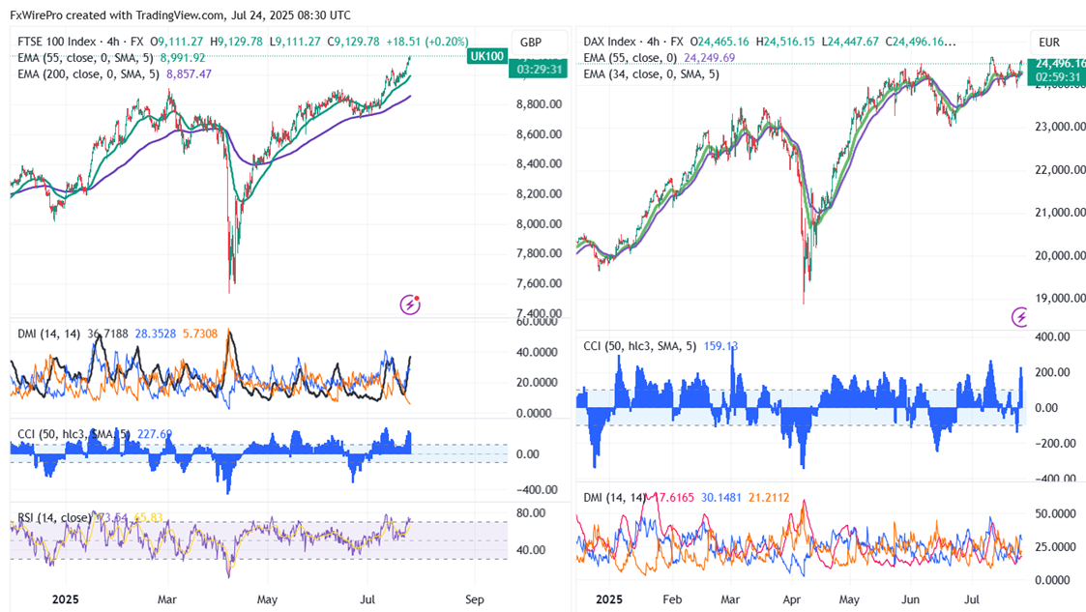Screen dimensions: 1086x612
Task: Click the Sep label on FTSE time axis
Action: point(475,599)
